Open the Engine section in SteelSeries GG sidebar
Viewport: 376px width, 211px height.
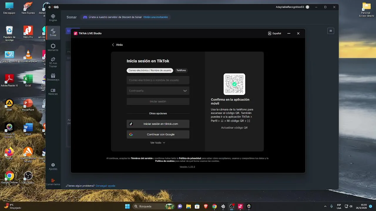53,18
